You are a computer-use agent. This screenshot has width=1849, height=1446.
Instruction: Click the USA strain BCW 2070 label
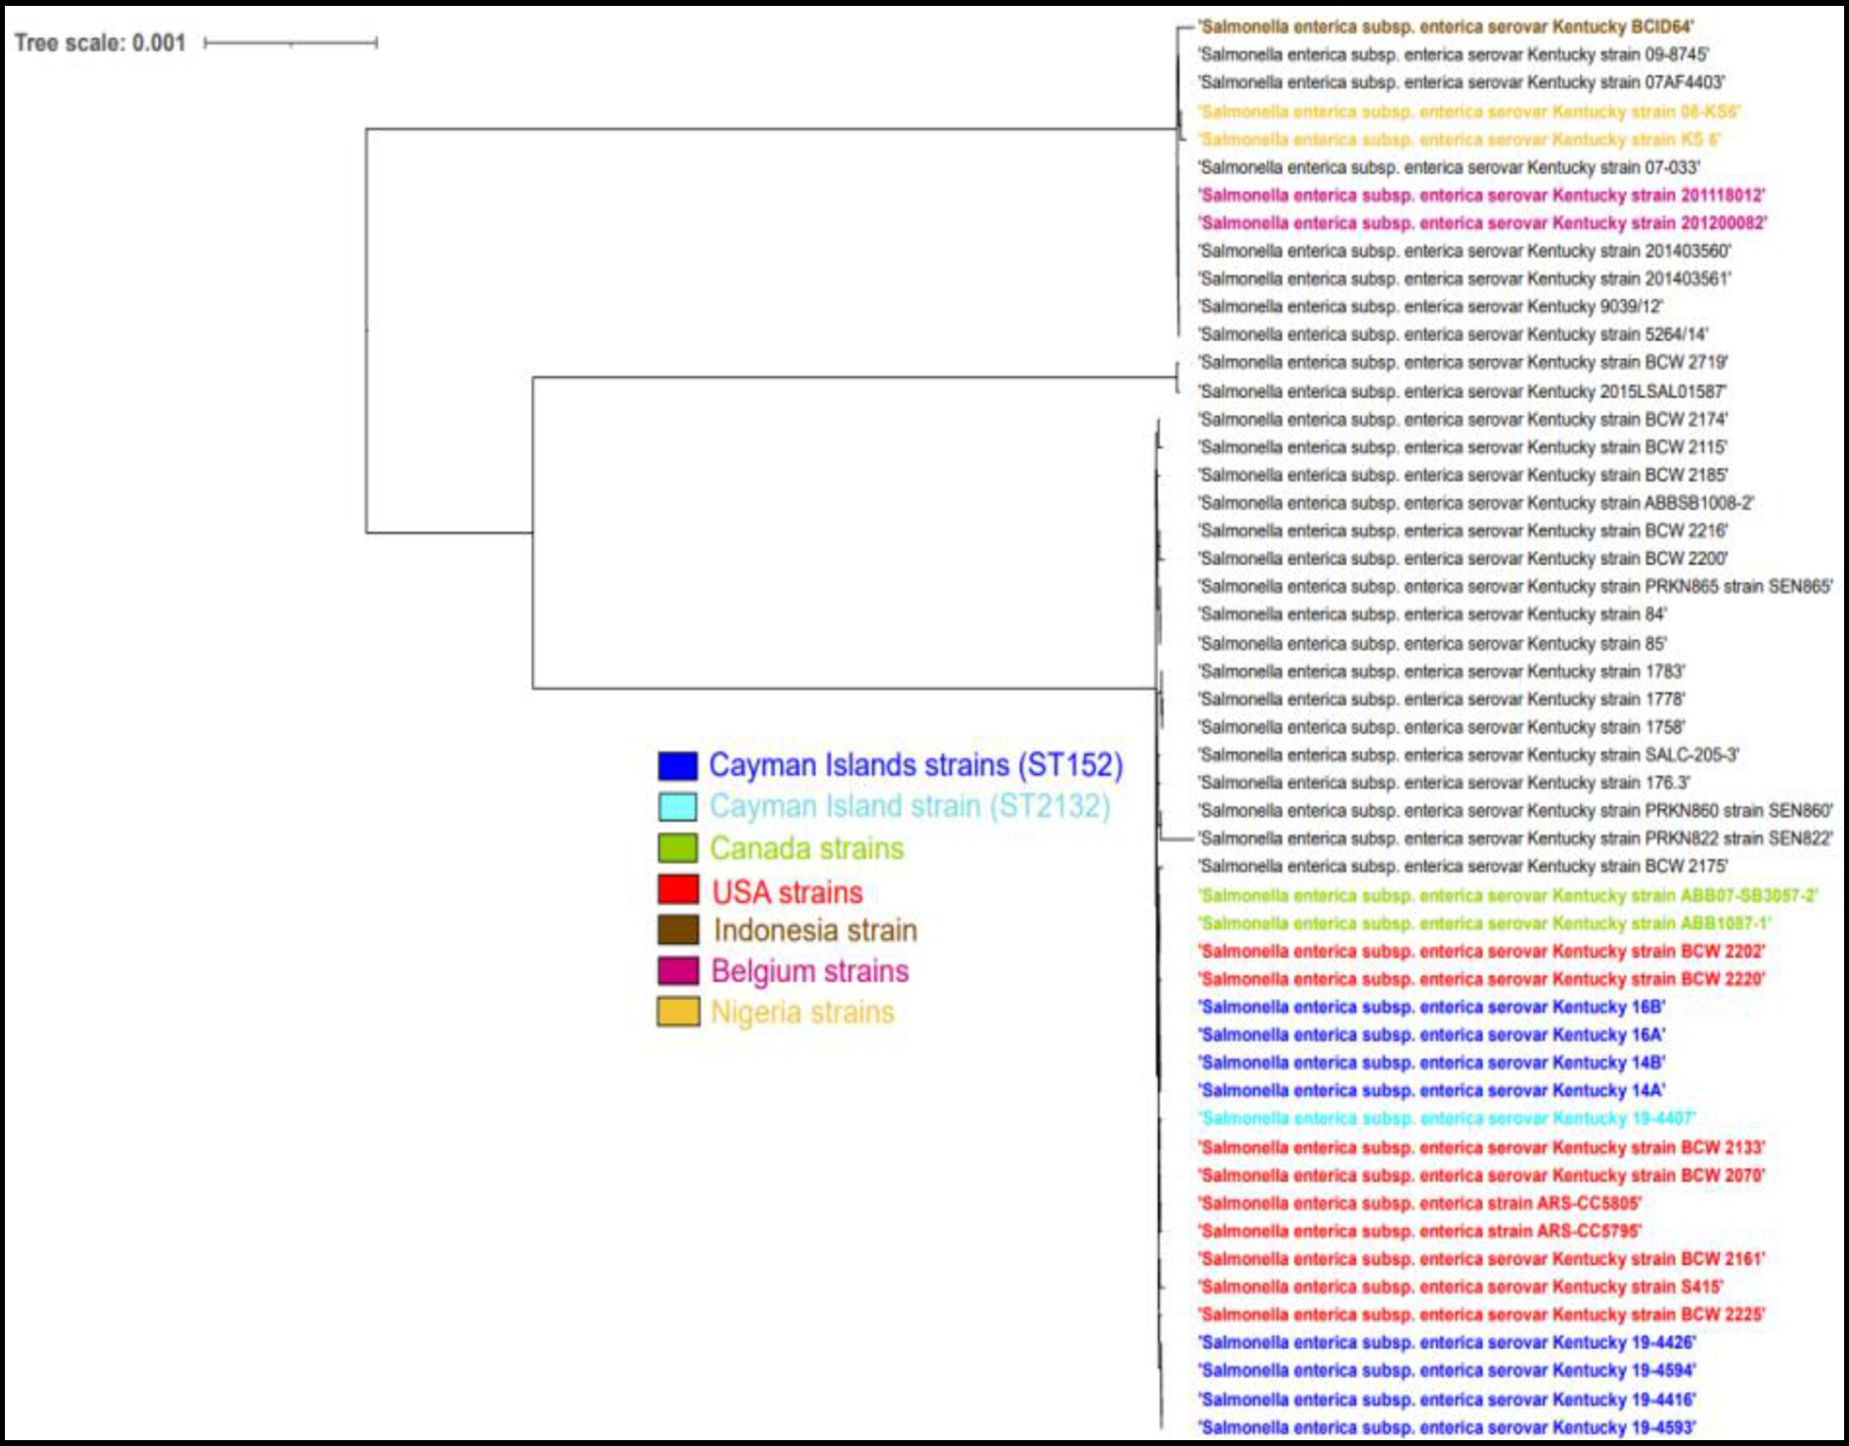pos(1482,1175)
